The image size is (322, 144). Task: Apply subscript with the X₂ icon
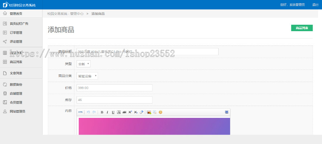pos(136,112)
